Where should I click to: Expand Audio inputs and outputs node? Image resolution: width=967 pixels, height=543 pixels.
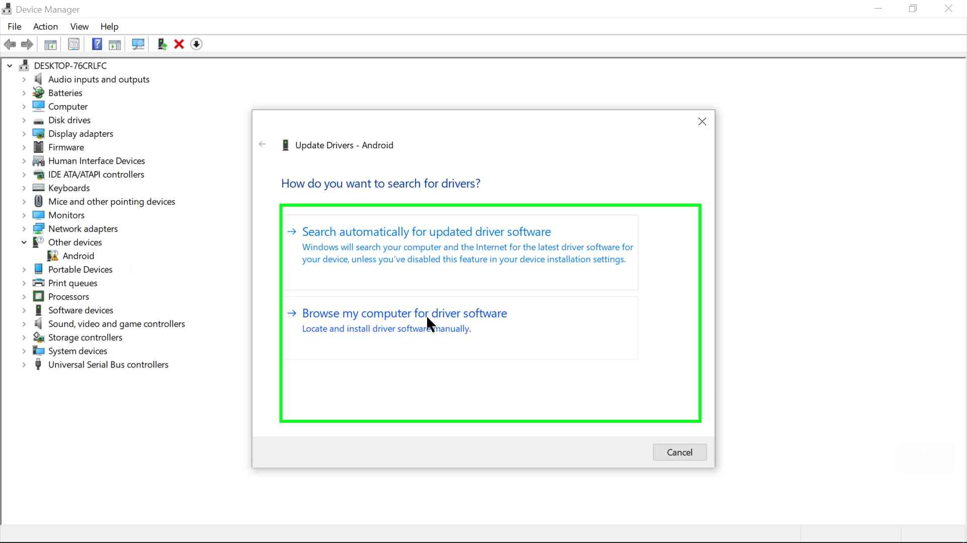click(x=24, y=79)
